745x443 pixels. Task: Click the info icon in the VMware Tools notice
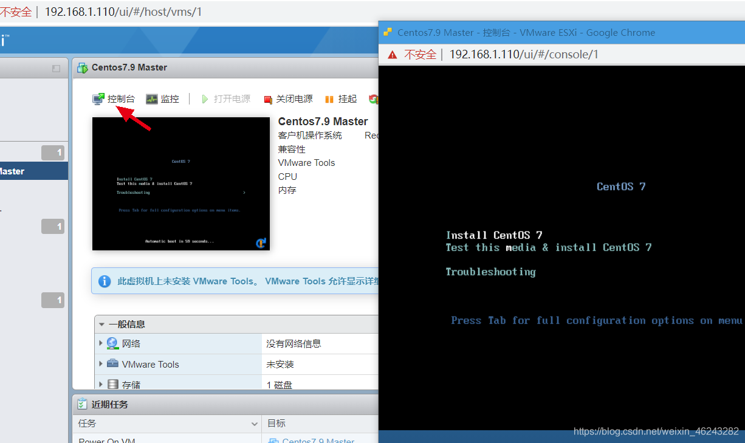(x=105, y=281)
